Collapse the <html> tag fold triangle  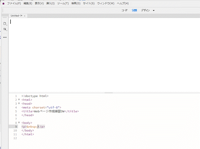coord(19,100)
